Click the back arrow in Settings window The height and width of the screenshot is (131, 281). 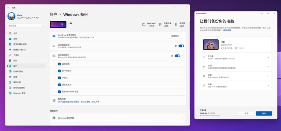[x=8, y=8]
